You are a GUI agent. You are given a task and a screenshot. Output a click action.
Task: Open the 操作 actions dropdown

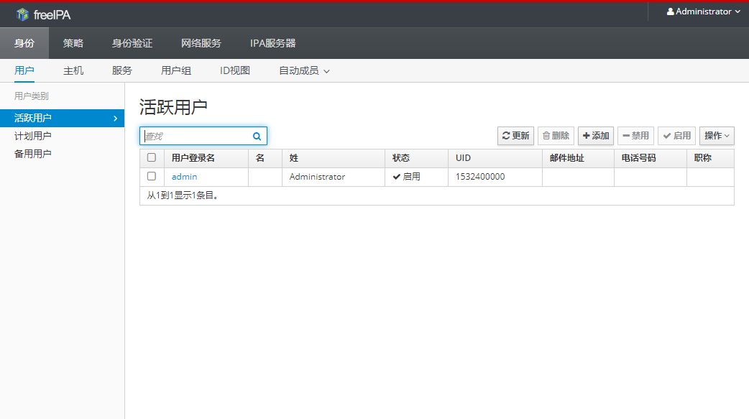pos(717,136)
